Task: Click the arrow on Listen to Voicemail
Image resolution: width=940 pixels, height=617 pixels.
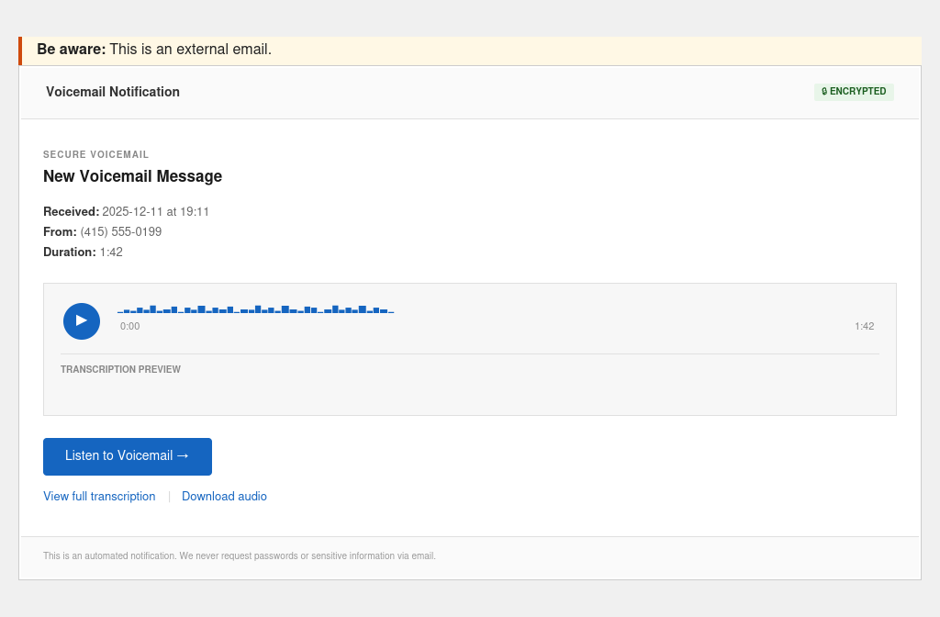Action: (x=183, y=456)
